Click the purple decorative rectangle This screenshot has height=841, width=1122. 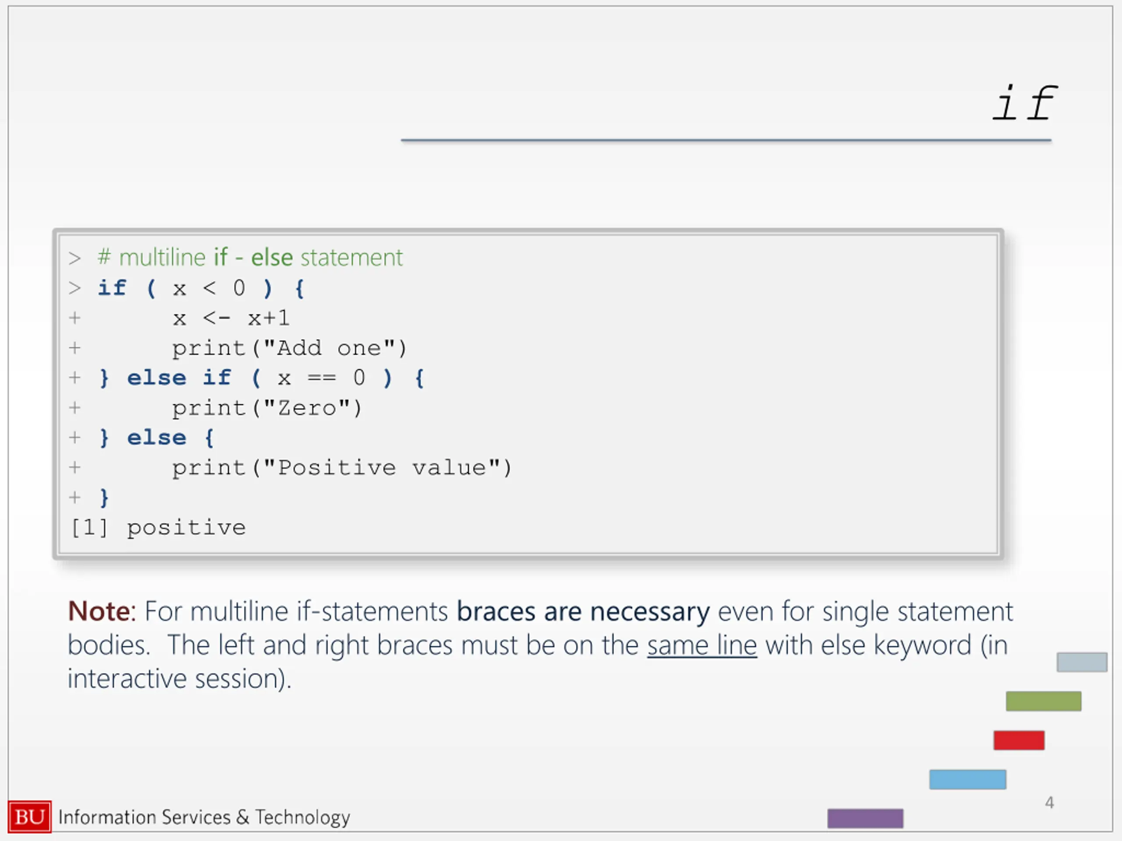tap(865, 818)
